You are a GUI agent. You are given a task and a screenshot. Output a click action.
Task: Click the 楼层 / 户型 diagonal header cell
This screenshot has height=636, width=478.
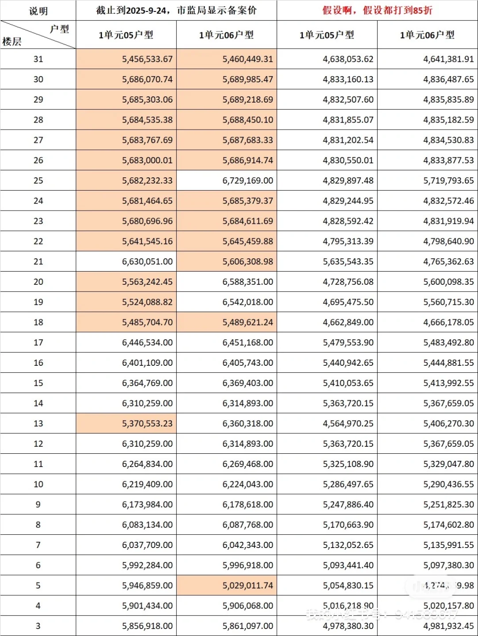38,35
